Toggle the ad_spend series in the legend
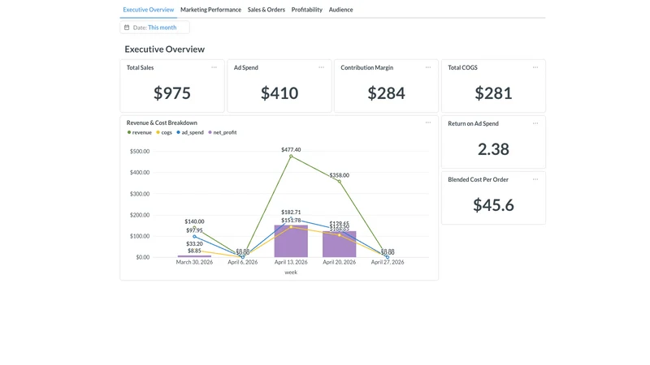 click(190, 132)
